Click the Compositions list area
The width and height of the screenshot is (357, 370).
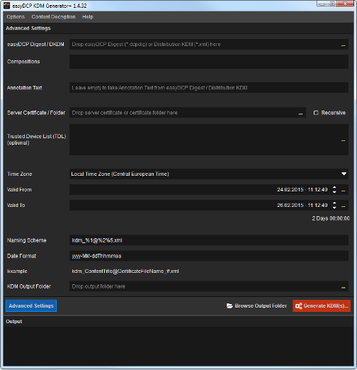pyautogui.click(x=209, y=62)
